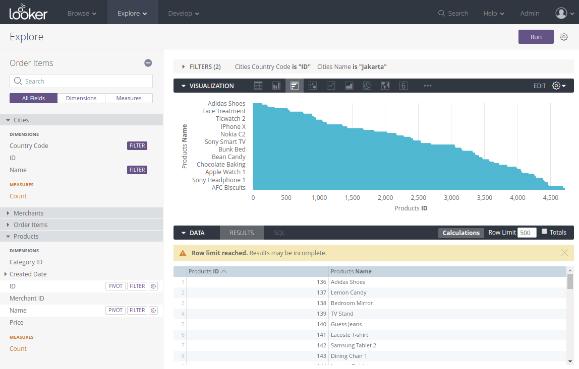Toggle the Dimensions field filter
This screenshot has height=369, width=579.
point(81,98)
